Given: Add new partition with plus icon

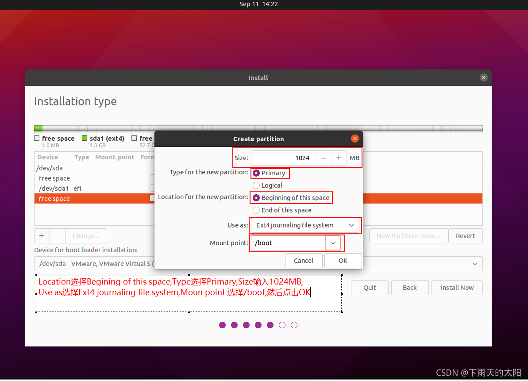Looking at the screenshot, I should [x=42, y=235].
